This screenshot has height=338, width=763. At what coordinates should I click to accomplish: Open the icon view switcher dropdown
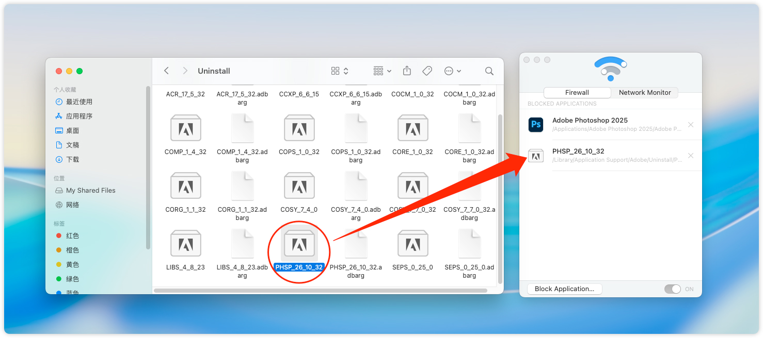click(340, 71)
